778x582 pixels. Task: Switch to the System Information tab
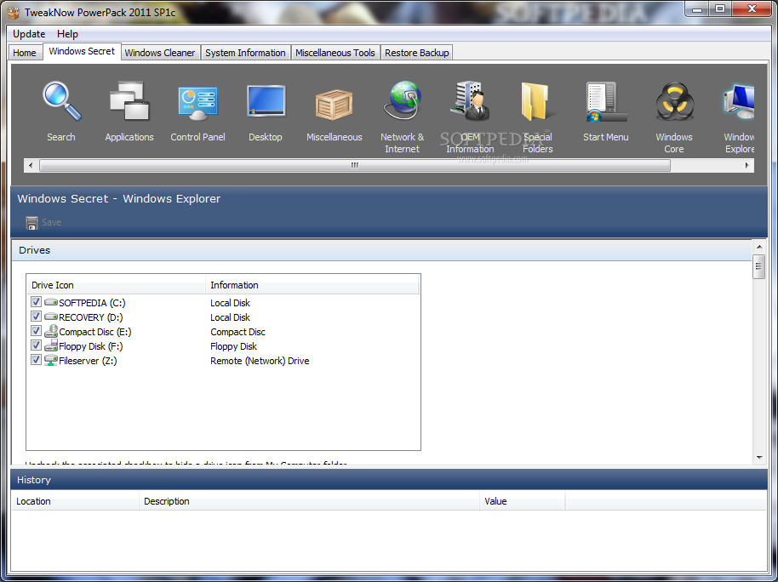pyautogui.click(x=246, y=53)
